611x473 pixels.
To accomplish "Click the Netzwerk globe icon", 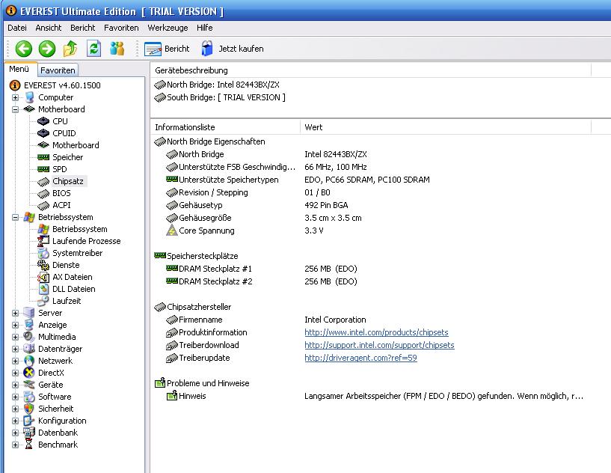I will point(29,361).
